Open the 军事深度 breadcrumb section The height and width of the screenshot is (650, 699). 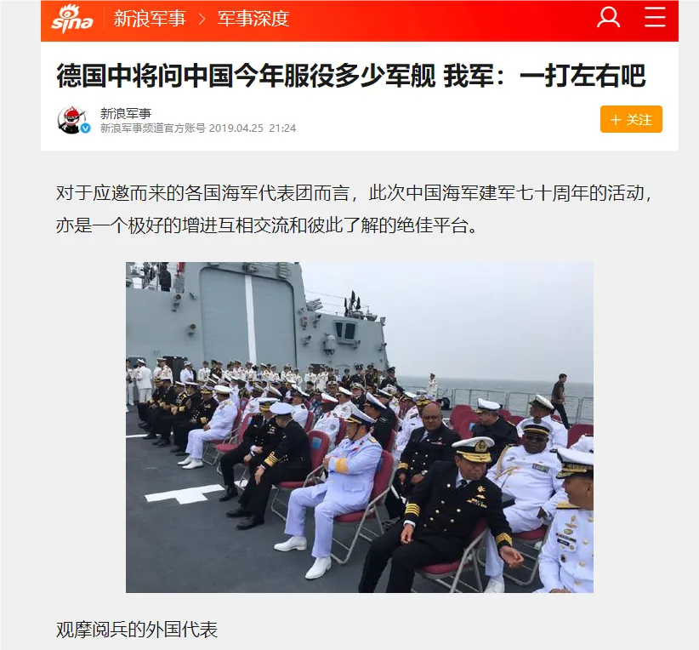pyautogui.click(x=253, y=19)
